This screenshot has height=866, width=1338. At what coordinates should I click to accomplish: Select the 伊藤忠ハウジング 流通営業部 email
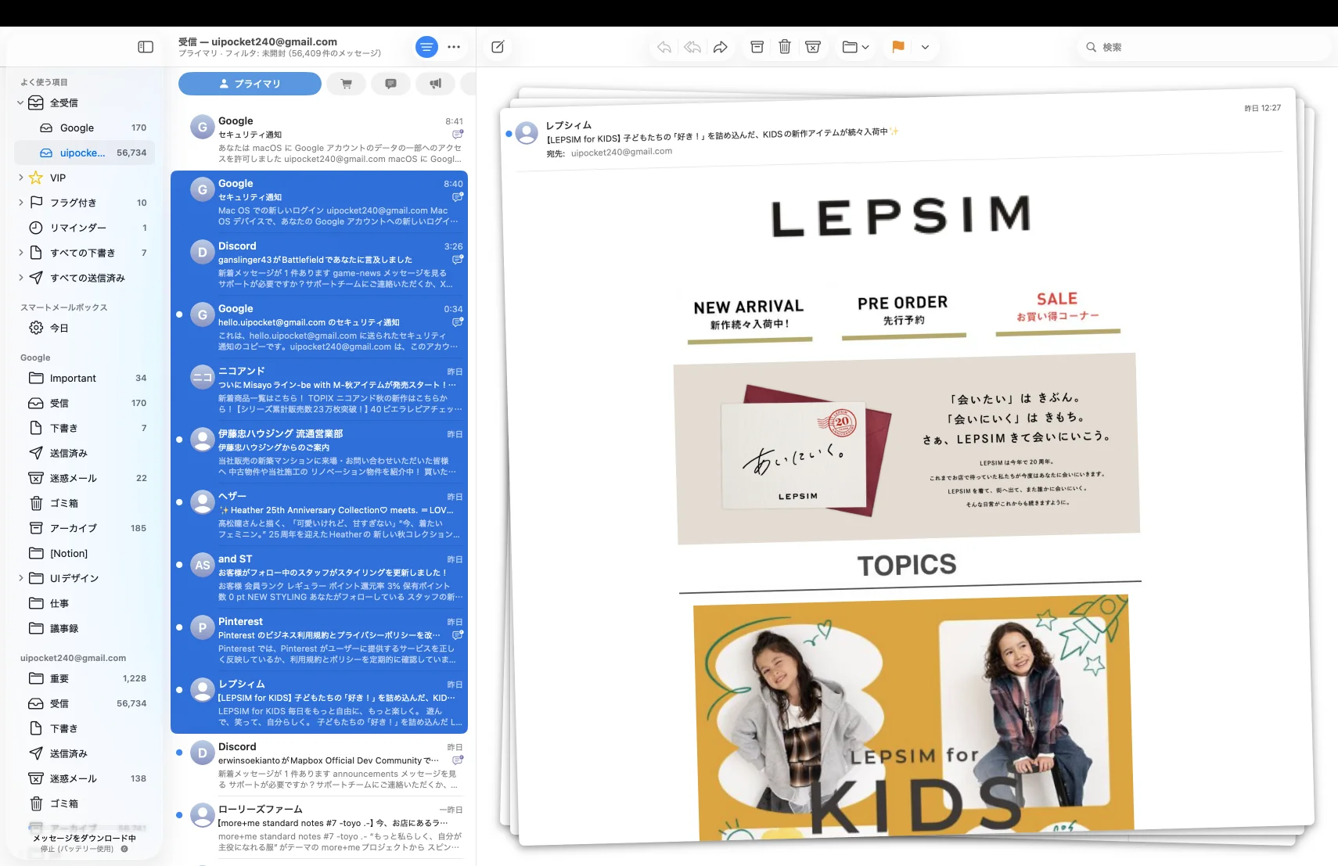pos(319,452)
